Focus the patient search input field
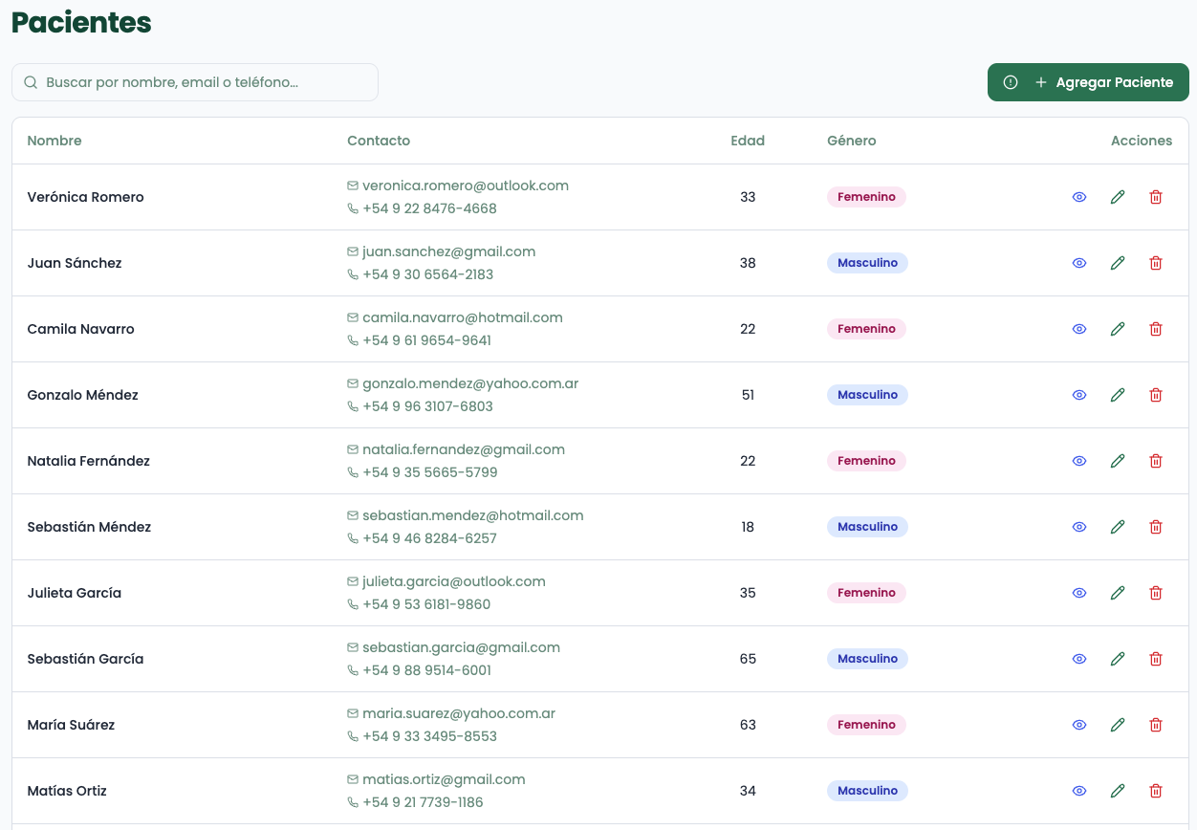 195,82
